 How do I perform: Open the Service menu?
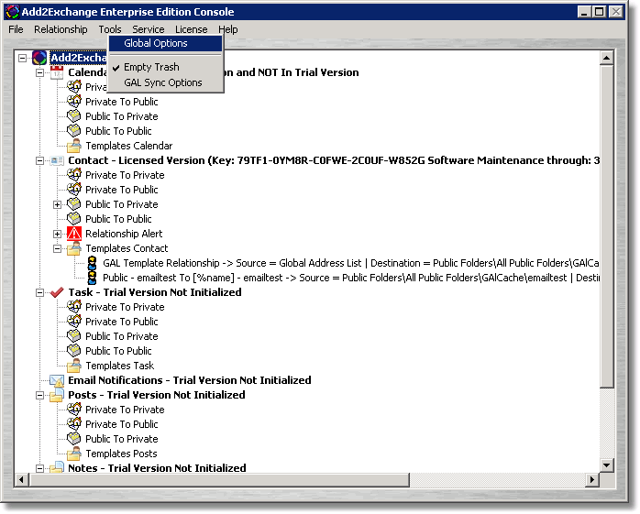pyautogui.click(x=149, y=29)
